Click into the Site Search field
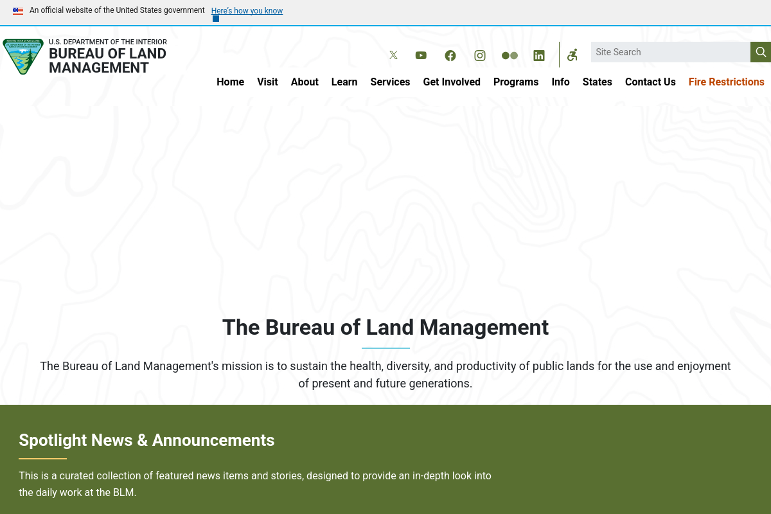 671,52
